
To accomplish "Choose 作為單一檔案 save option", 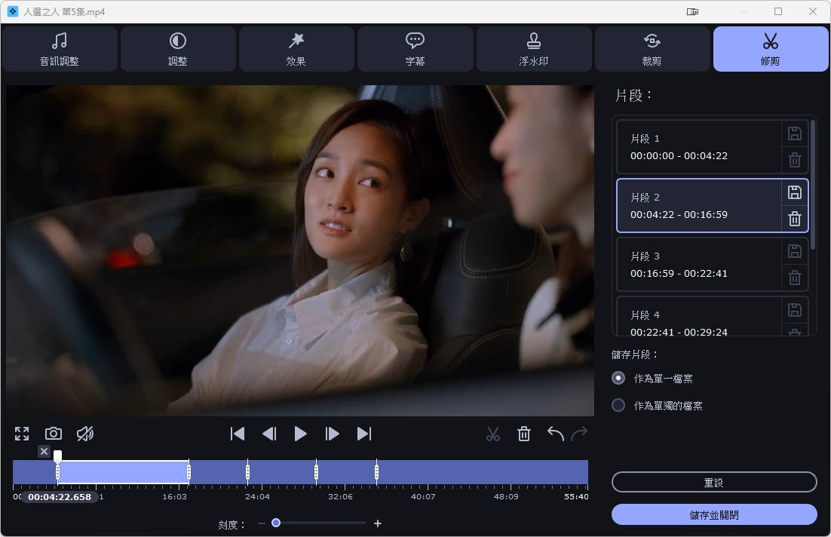I will point(652,379).
